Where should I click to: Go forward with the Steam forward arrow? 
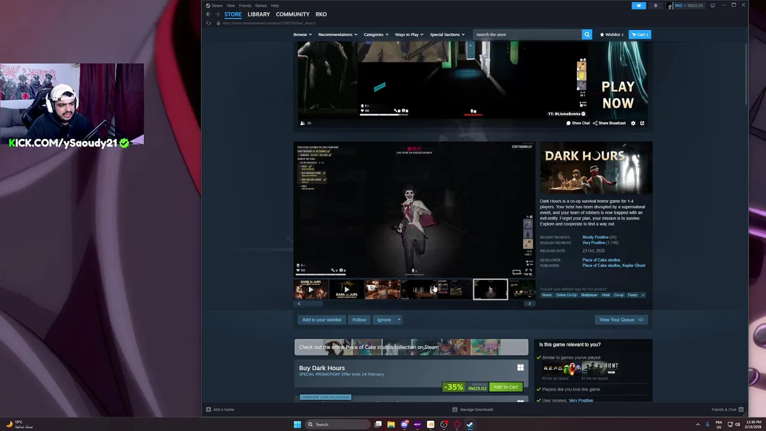tap(218, 14)
